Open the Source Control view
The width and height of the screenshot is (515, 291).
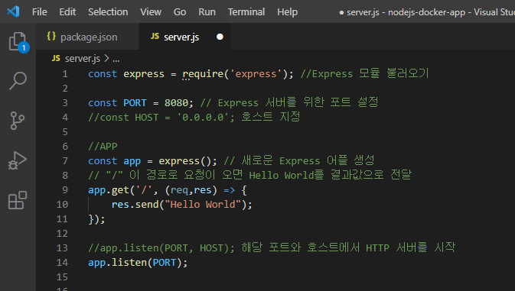(17, 121)
